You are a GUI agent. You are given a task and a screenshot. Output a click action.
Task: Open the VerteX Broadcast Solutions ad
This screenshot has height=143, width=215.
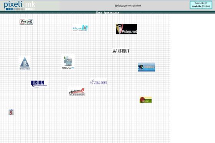tap(26, 22)
